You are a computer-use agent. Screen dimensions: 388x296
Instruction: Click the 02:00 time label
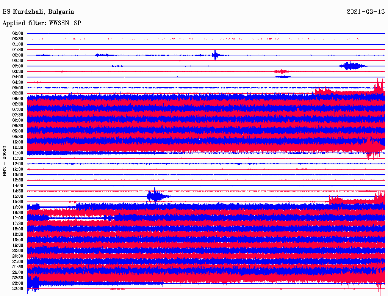point(18,55)
